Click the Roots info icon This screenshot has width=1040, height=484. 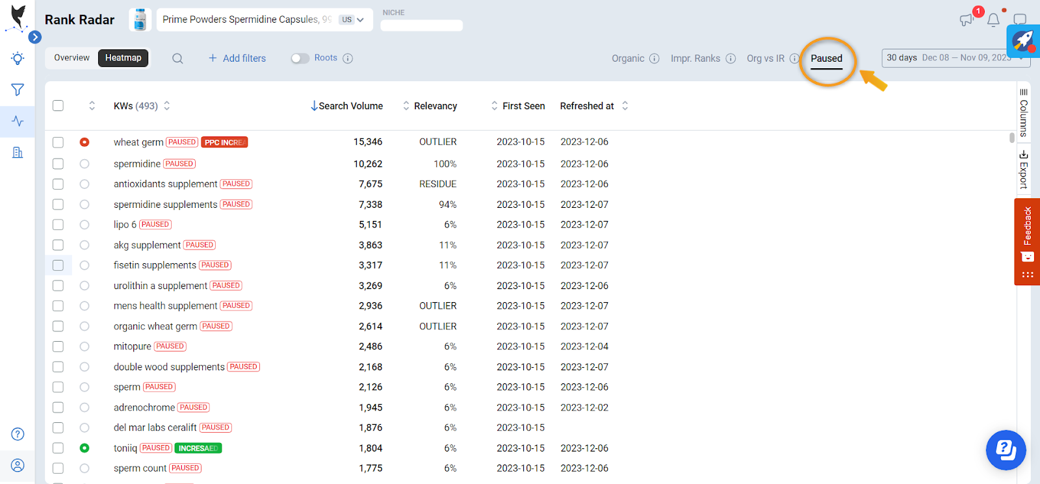click(348, 58)
